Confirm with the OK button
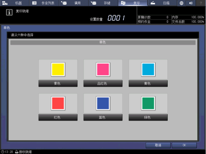This screenshot has width=206, height=154. pyautogui.click(x=184, y=145)
